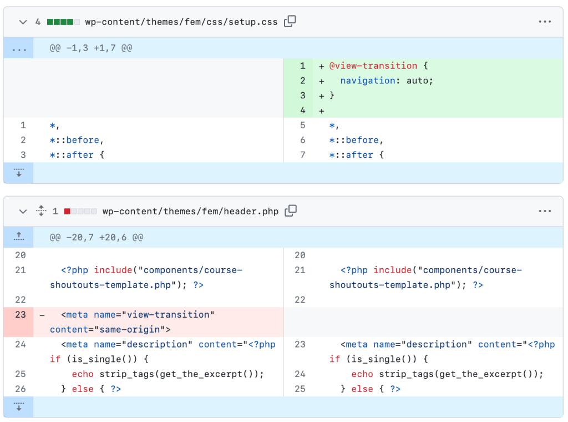This screenshot has height=422, width=568.
Task: Click the added @view-transition line
Action: point(377,66)
